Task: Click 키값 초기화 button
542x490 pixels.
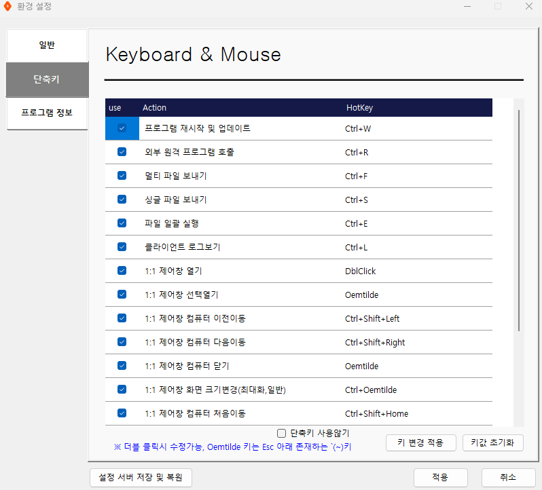Action: point(493,442)
